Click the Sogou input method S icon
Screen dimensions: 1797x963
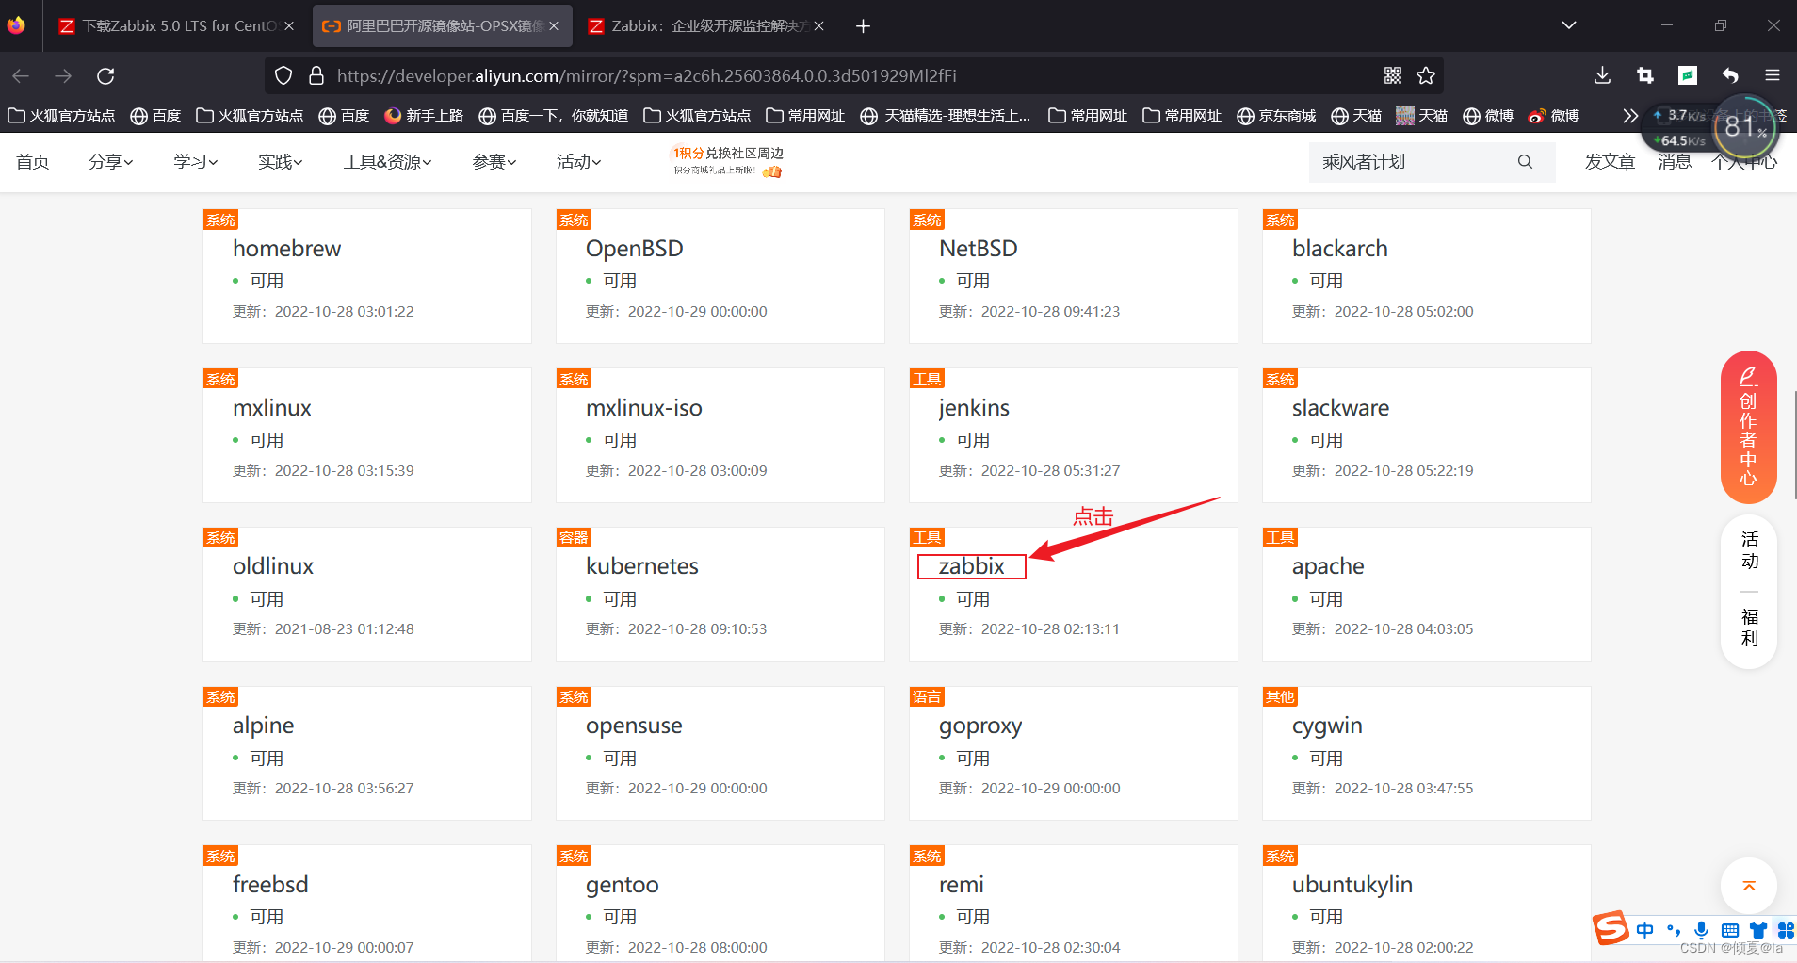[x=1611, y=928]
